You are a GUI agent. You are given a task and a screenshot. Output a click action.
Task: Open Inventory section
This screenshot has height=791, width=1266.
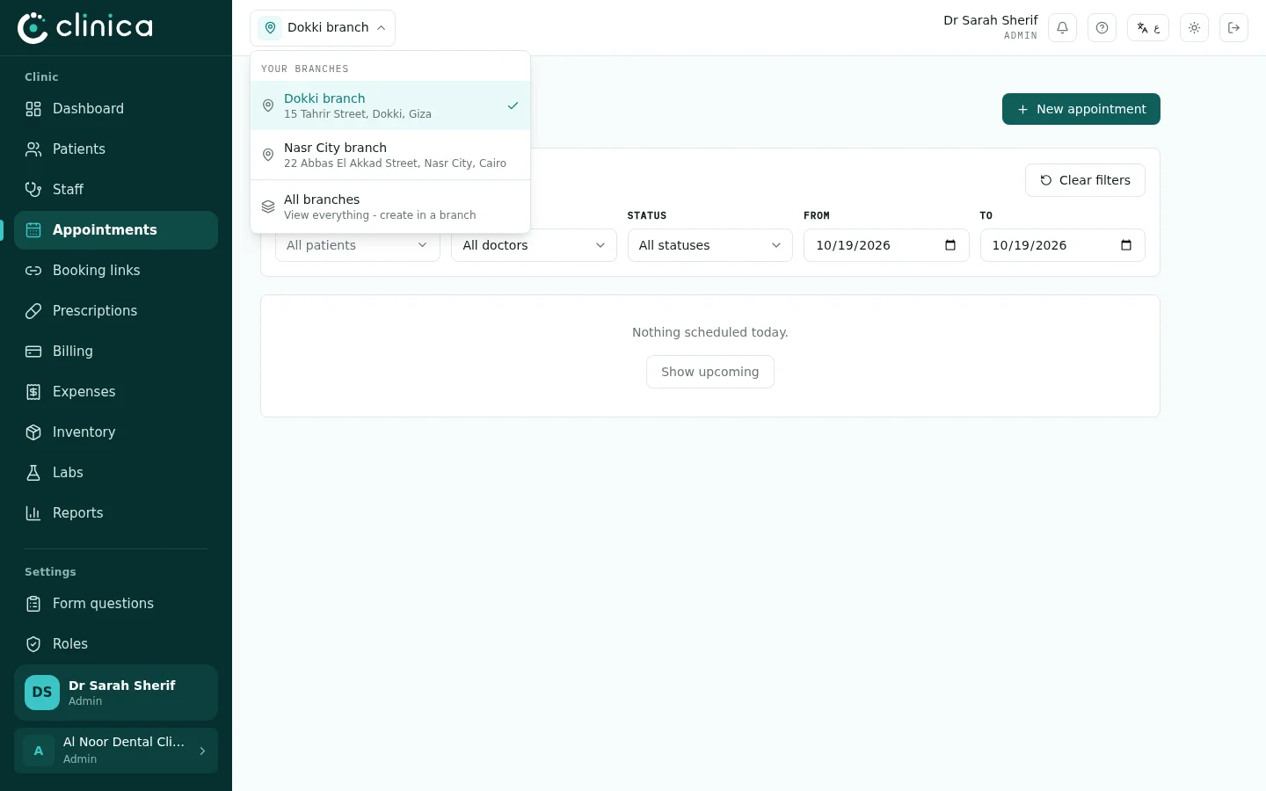(116, 432)
